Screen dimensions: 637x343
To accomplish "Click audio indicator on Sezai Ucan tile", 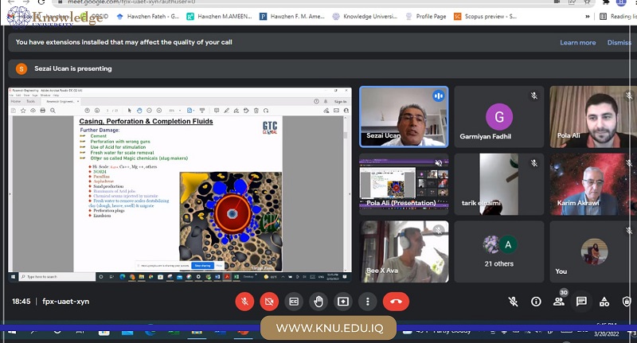I will click(x=439, y=96).
